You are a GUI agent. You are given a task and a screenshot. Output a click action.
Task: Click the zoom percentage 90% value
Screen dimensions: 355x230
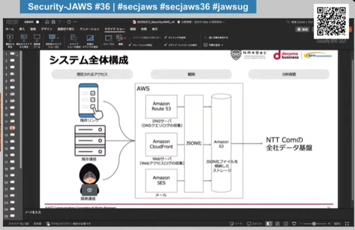pos(337,224)
